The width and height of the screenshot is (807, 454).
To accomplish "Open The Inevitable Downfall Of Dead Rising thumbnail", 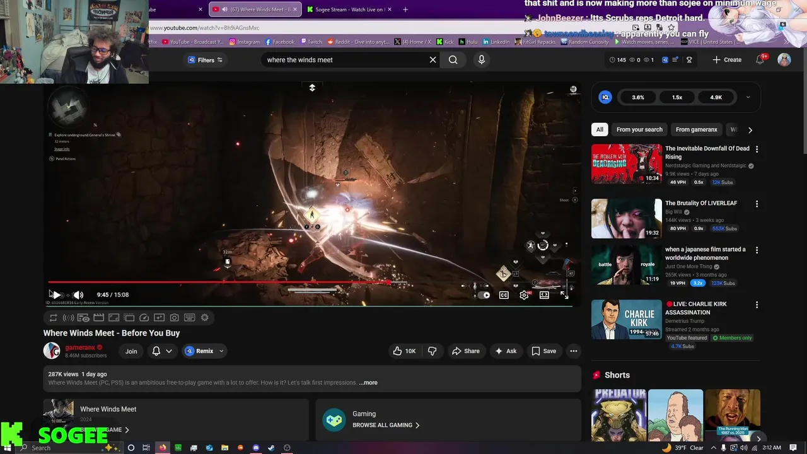I will coord(627,163).
